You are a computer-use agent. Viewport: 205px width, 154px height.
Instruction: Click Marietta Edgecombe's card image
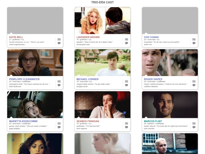click(35, 105)
